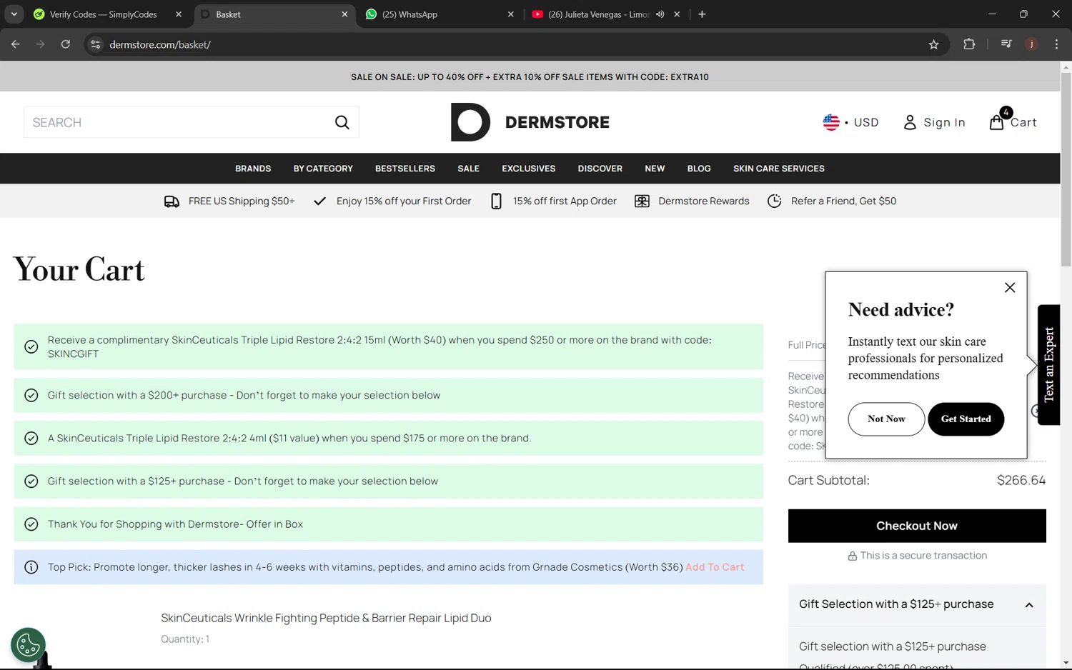Image resolution: width=1072 pixels, height=670 pixels.
Task: Switch to the WhatsApp tab
Action: (x=440, y=14)
